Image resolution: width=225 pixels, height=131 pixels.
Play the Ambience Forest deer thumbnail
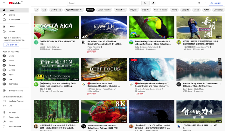56,111
